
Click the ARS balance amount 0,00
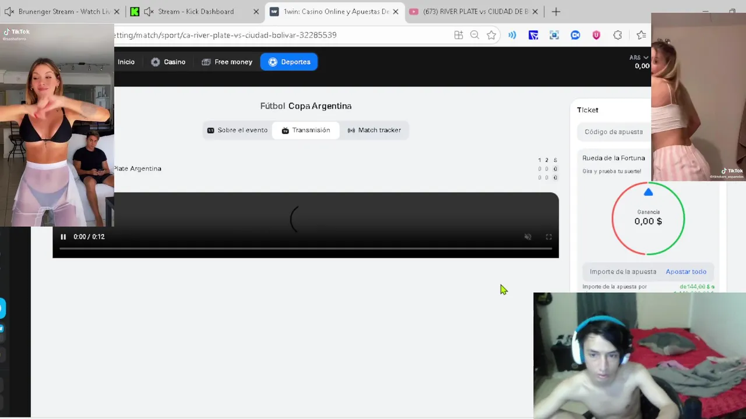(x=642, y=66)
